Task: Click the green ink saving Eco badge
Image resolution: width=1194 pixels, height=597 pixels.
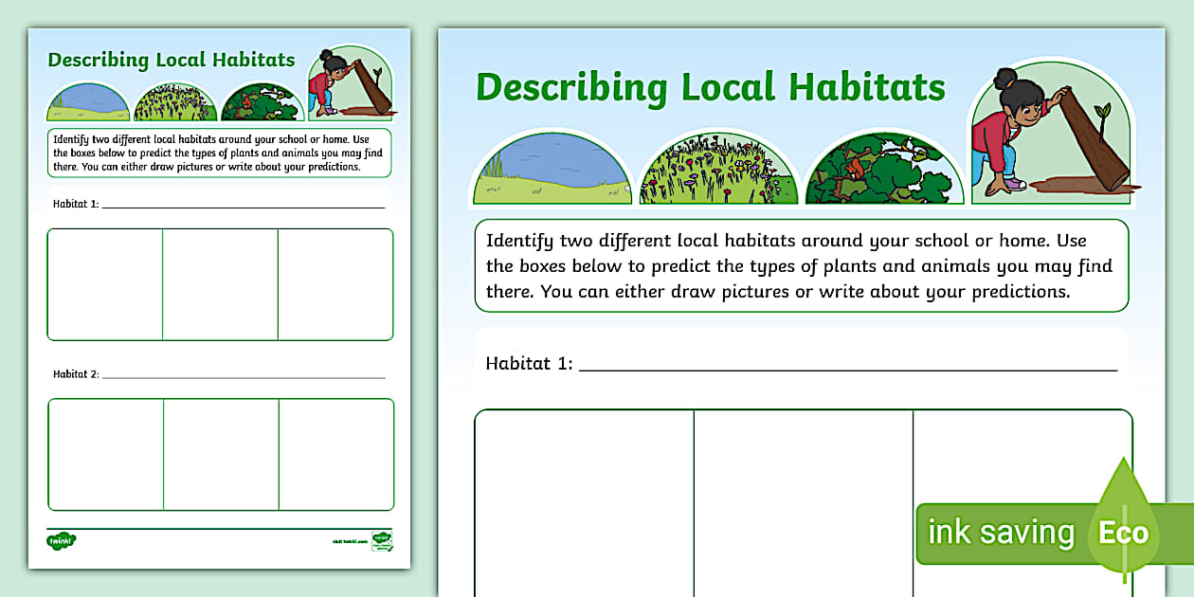Action: point(1004,532)
